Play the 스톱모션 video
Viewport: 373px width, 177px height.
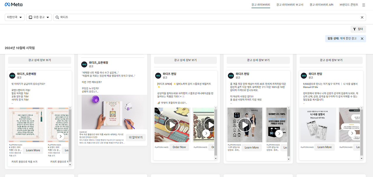coord(172,125)
